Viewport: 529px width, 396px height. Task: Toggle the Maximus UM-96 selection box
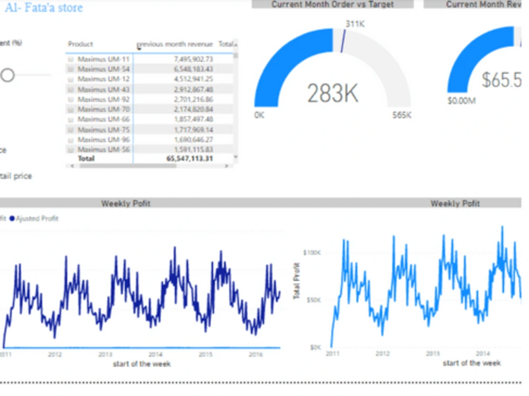tap(70, 140)
